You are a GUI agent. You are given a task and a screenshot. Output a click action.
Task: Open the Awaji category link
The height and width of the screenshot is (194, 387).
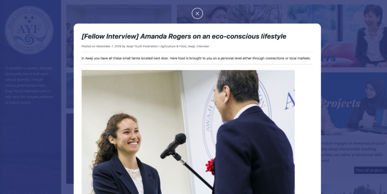pos(191,46)
